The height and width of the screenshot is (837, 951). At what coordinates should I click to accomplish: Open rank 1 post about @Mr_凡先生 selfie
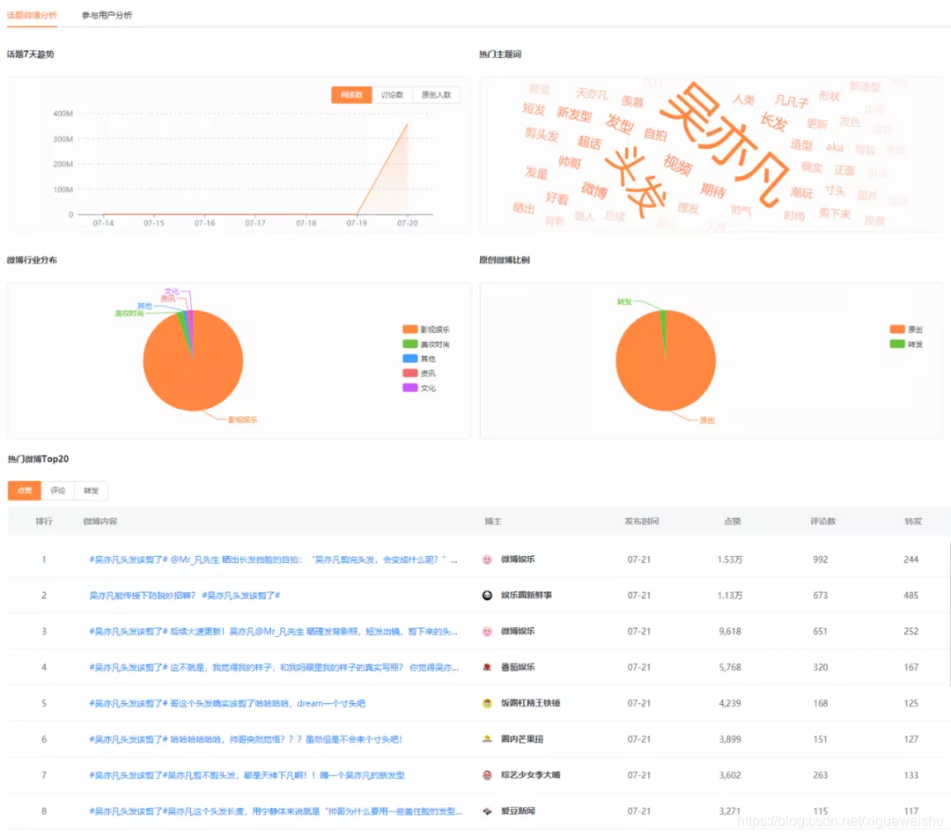273,559
